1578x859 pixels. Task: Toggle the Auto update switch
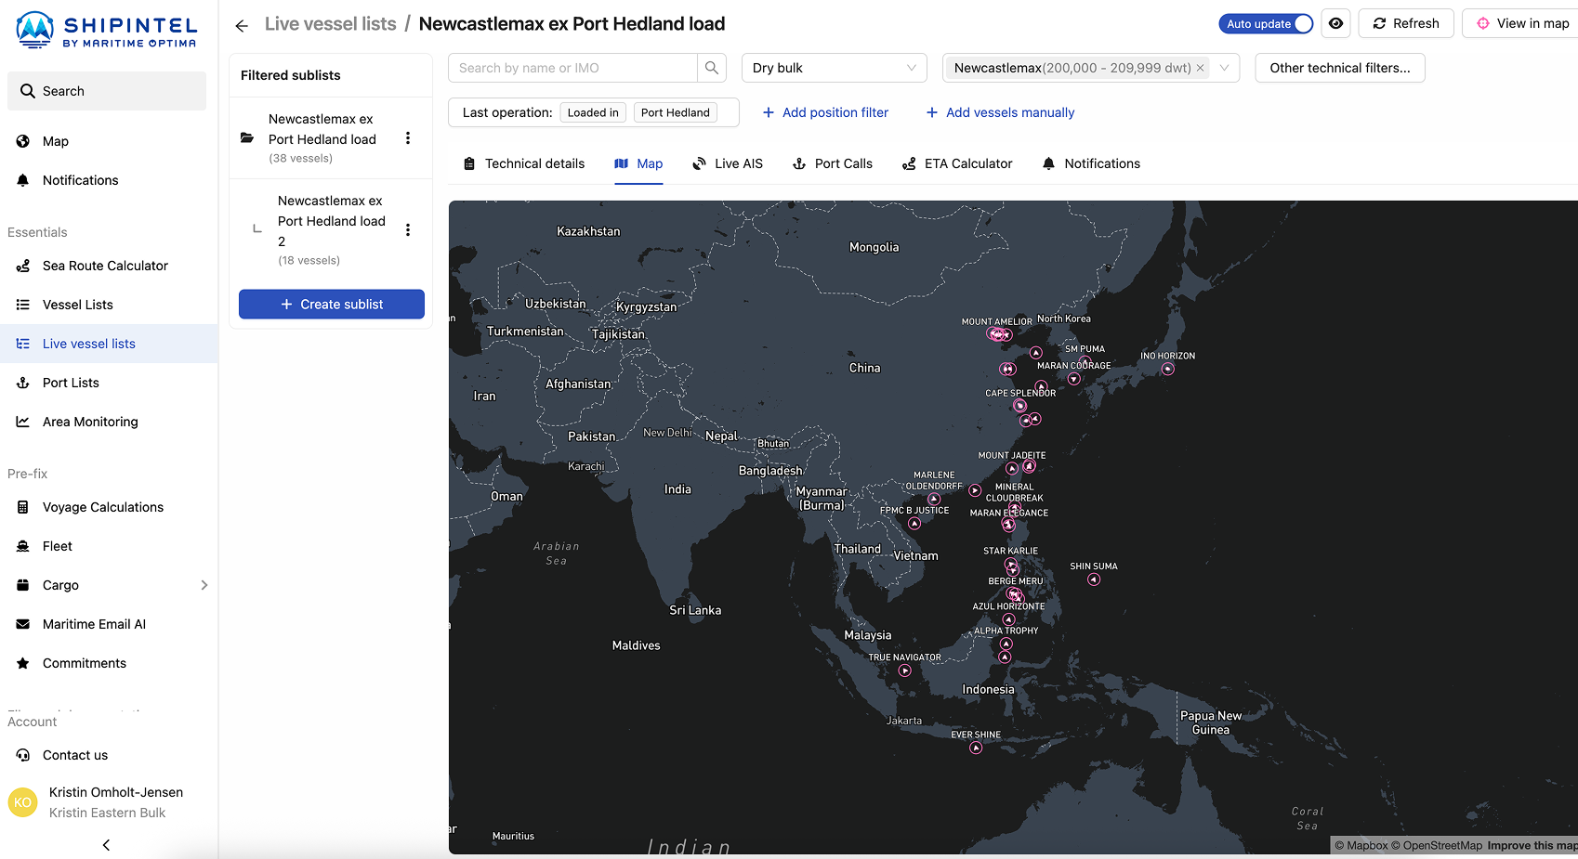pyautogui.click(x=1266, y=24)
